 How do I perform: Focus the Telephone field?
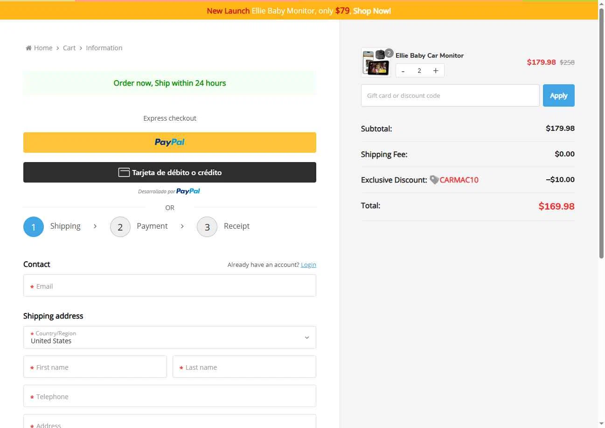[x=170, y=396]
